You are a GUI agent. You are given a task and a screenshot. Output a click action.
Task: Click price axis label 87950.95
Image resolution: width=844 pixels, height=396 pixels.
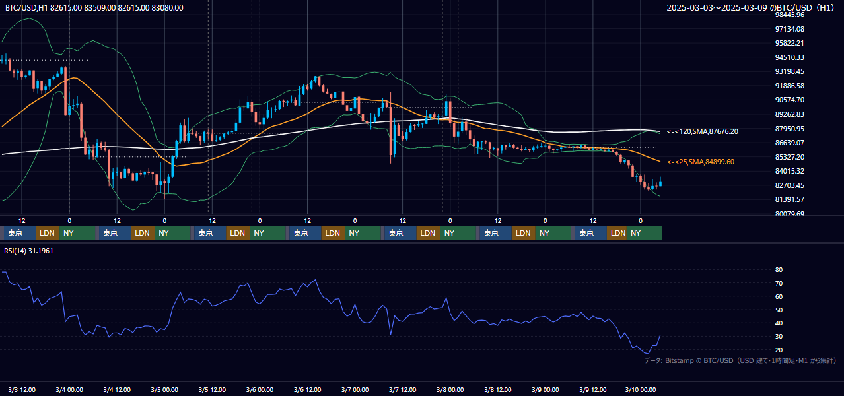pyautogui.click(x=789, y=129)
